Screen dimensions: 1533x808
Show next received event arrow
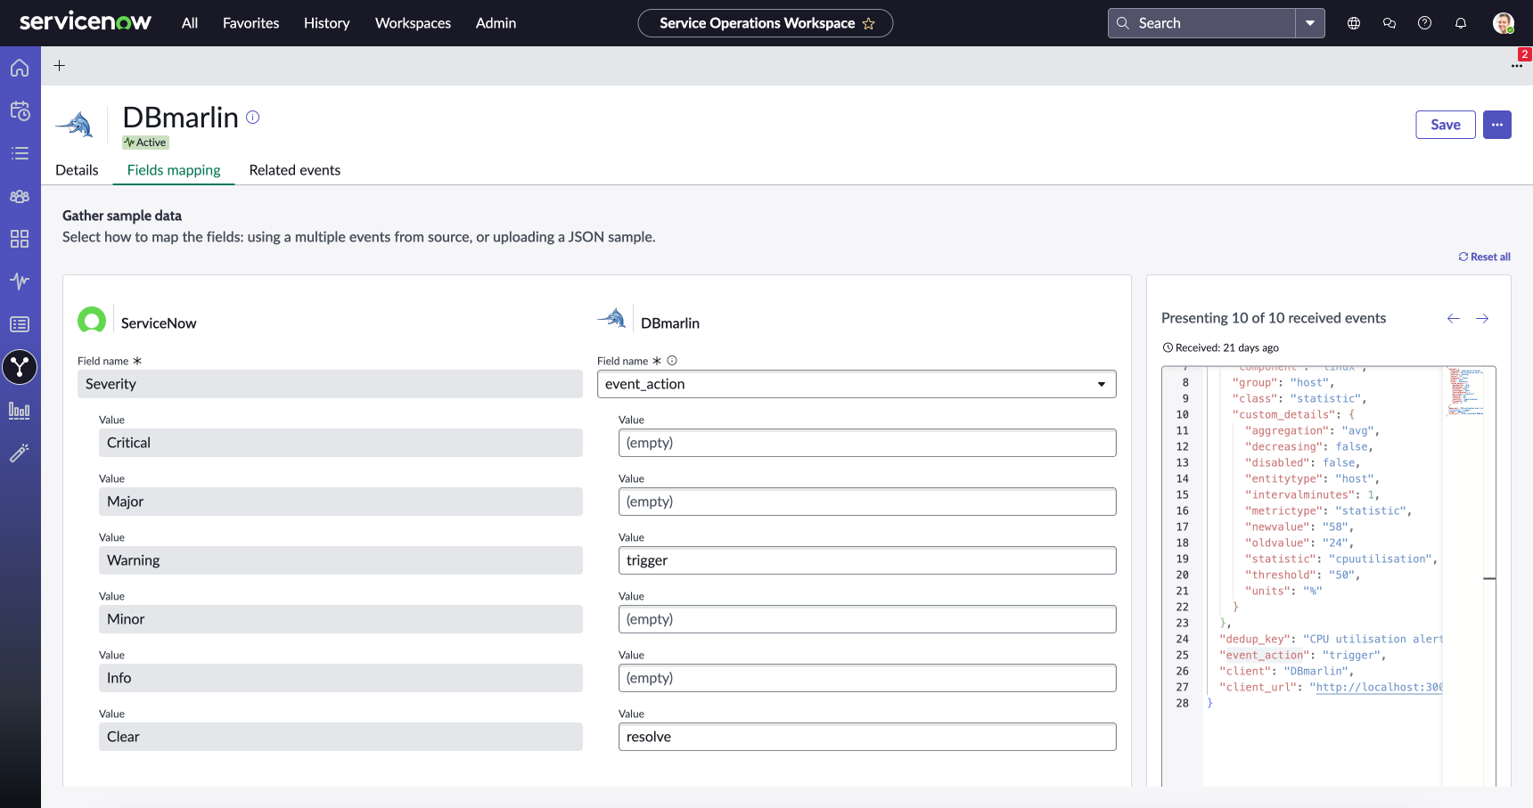[x=1482, y=318]
